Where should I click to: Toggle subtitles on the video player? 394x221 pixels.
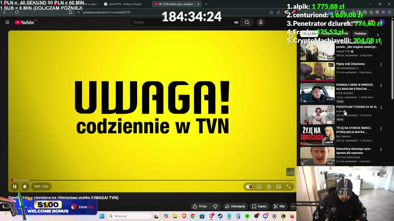pos(259,186)
